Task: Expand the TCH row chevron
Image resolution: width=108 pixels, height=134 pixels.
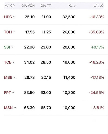Action: click(x=14, y=32)
